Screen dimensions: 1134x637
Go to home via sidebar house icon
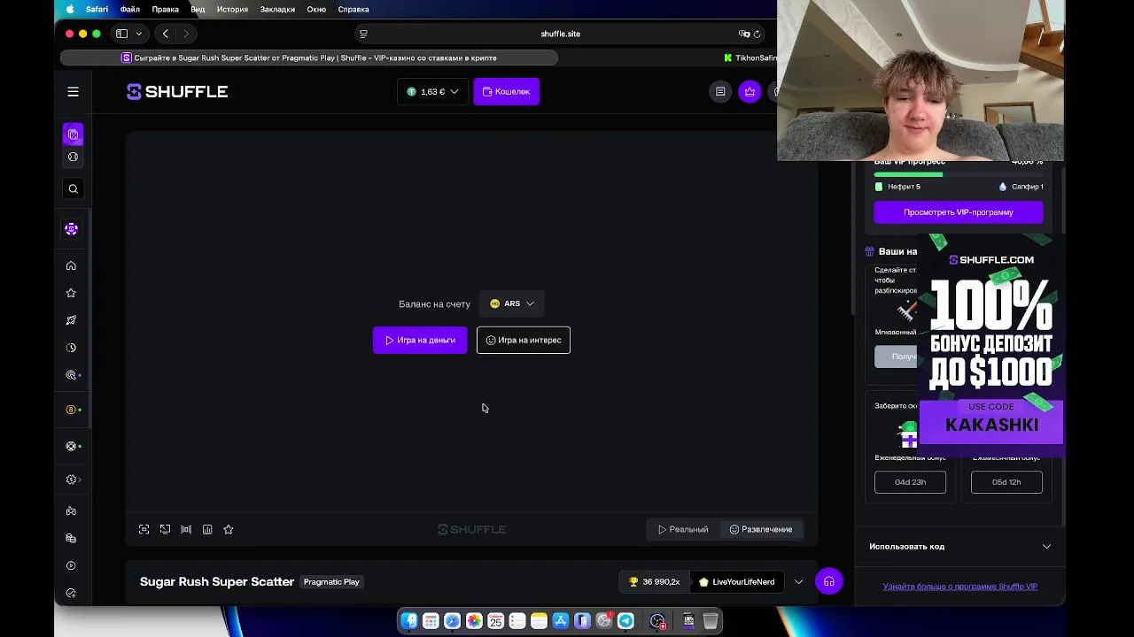72,266
